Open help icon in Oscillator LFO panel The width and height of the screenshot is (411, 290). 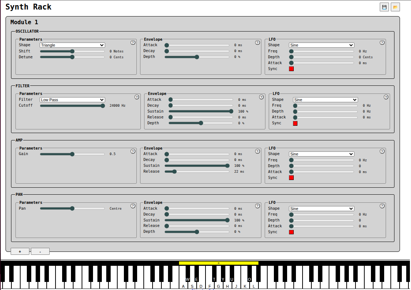coord(382,43)
